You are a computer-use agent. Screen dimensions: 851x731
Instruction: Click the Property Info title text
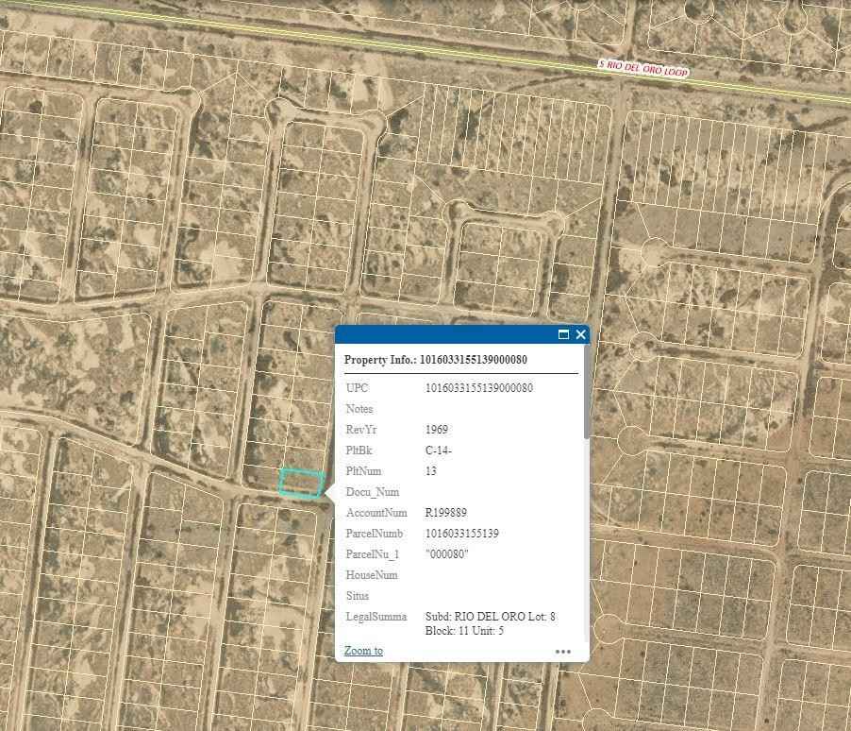pos(435,360)
